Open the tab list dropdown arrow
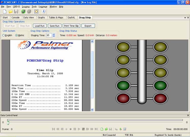Screen dimensions: 190x137 (185, 18)
